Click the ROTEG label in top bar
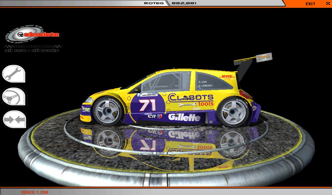 (x=154, y=3)
